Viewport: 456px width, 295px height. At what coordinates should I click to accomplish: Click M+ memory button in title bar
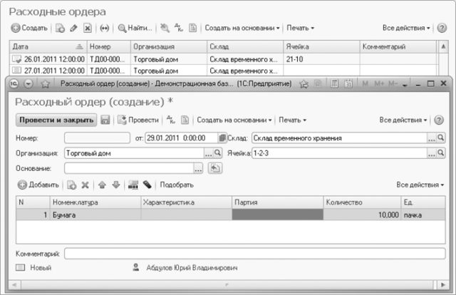[x=379, y=83]
